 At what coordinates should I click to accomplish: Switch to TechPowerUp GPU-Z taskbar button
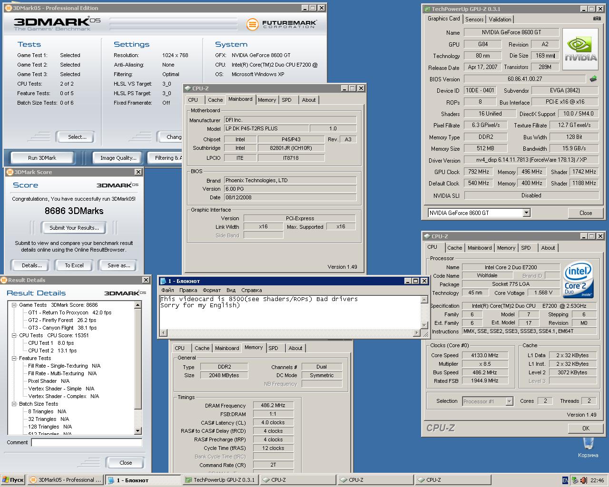[220, 480]
